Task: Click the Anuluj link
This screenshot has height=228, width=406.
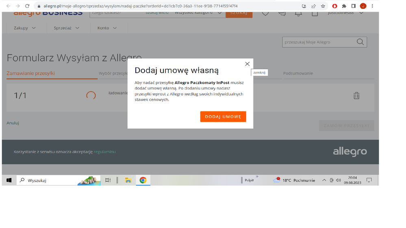Action: [13, 123]
